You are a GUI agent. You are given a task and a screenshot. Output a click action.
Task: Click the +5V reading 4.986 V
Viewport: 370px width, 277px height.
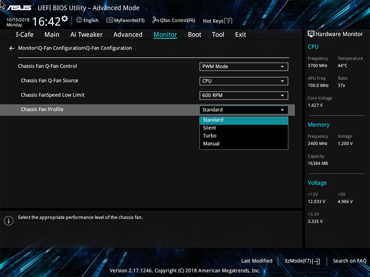coord(345,202)
